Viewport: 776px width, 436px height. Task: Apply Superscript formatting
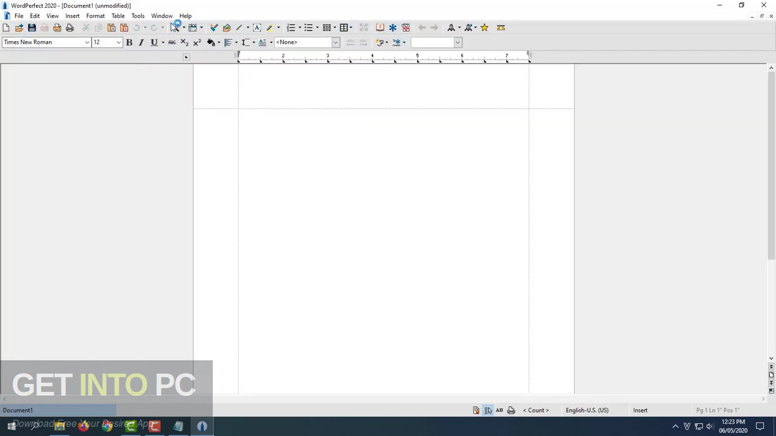click(198, 42)
